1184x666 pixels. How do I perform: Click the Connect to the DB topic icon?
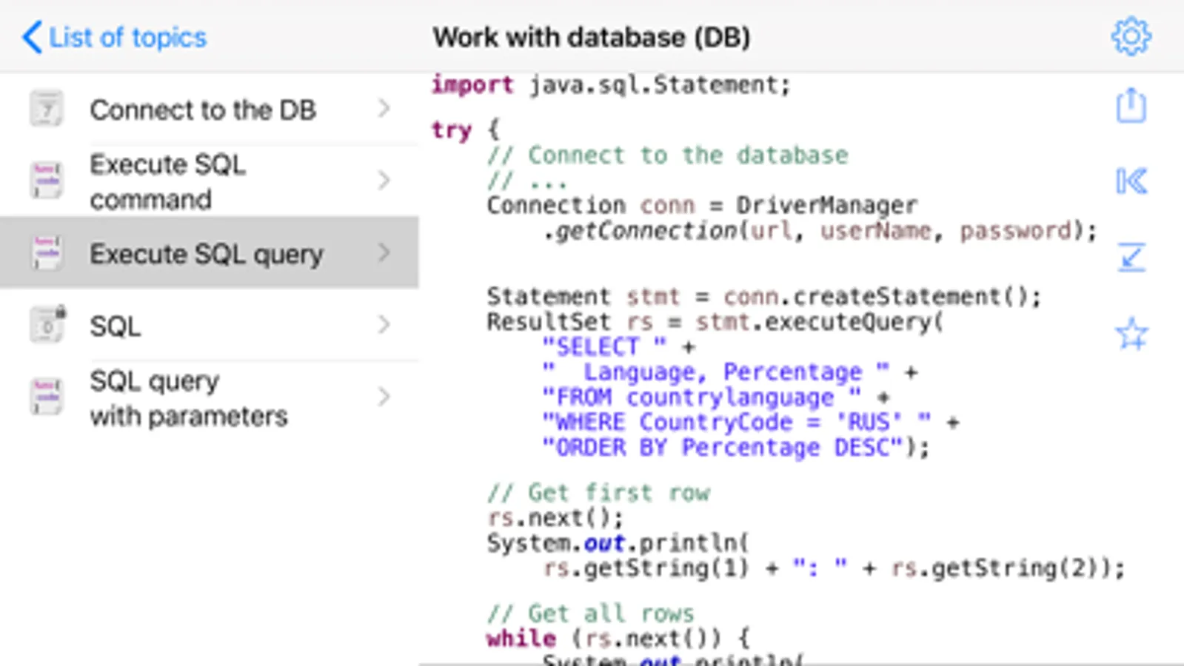pyautogui.click(x=47, y=110)
